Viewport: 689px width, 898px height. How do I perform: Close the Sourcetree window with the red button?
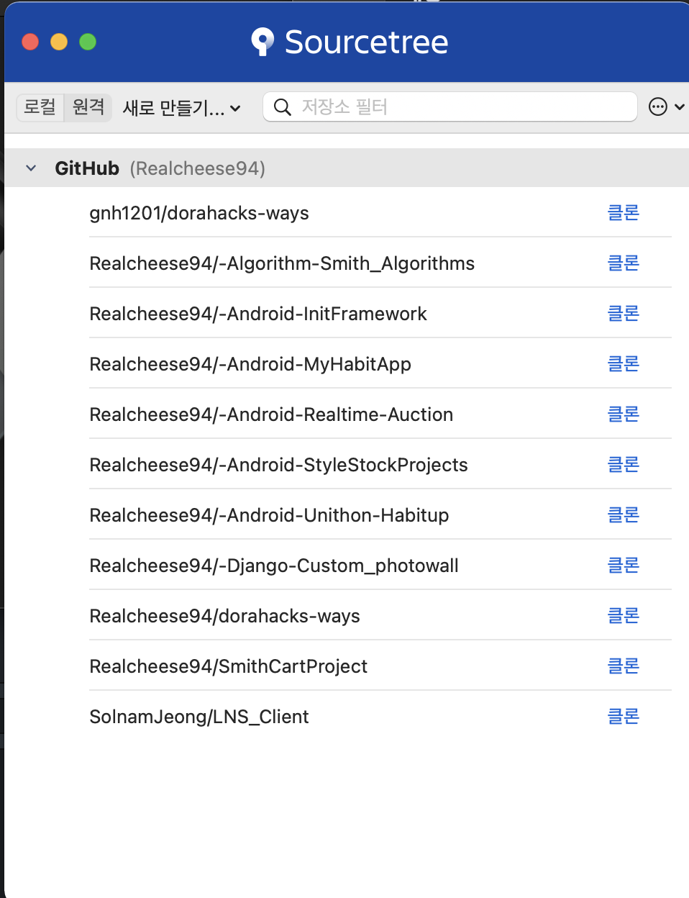pos(30,42)
